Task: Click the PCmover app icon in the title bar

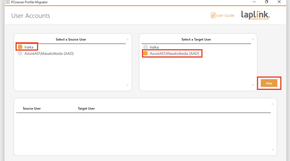Action: (7, 2)
